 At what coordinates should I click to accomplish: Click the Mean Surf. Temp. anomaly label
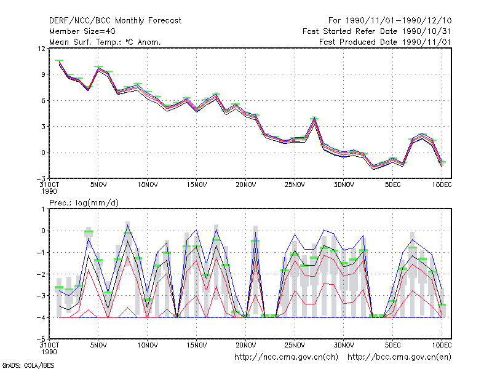point(105,42)
